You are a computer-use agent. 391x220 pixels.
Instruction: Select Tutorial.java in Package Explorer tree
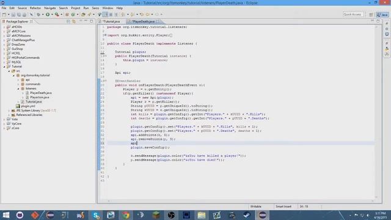[34, 102]
